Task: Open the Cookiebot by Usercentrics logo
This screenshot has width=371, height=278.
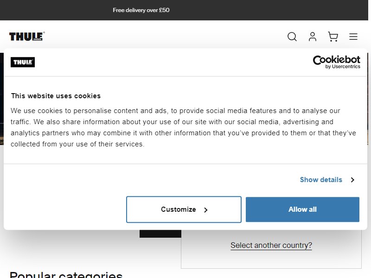Action: click(x=337, y=62)
